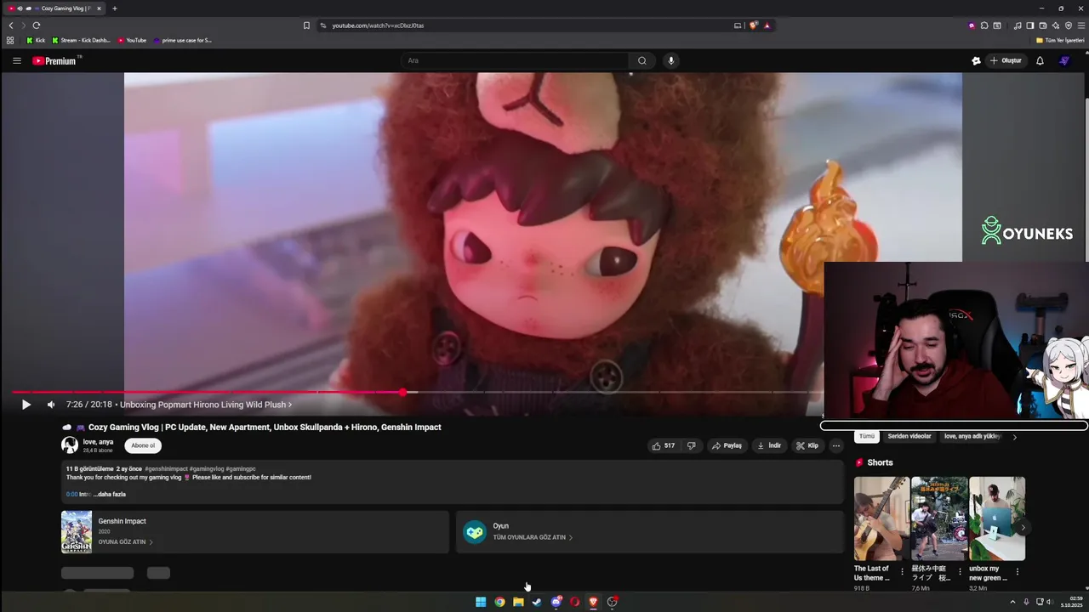Bookmark this page with bookmark icon

click(x=306, y=25)
